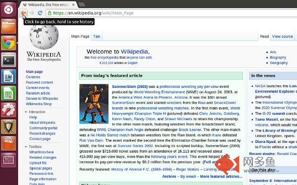Screen dimensions: 297x185
Task: Follow the SummerSlam (2003) article link
Action: click(x=130, y=86)
